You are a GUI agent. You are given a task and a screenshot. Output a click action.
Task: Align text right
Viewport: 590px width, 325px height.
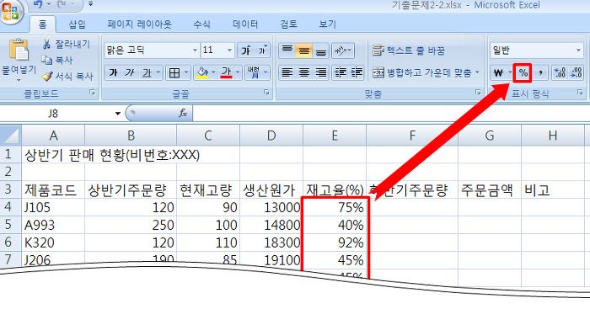click(320, 72)
